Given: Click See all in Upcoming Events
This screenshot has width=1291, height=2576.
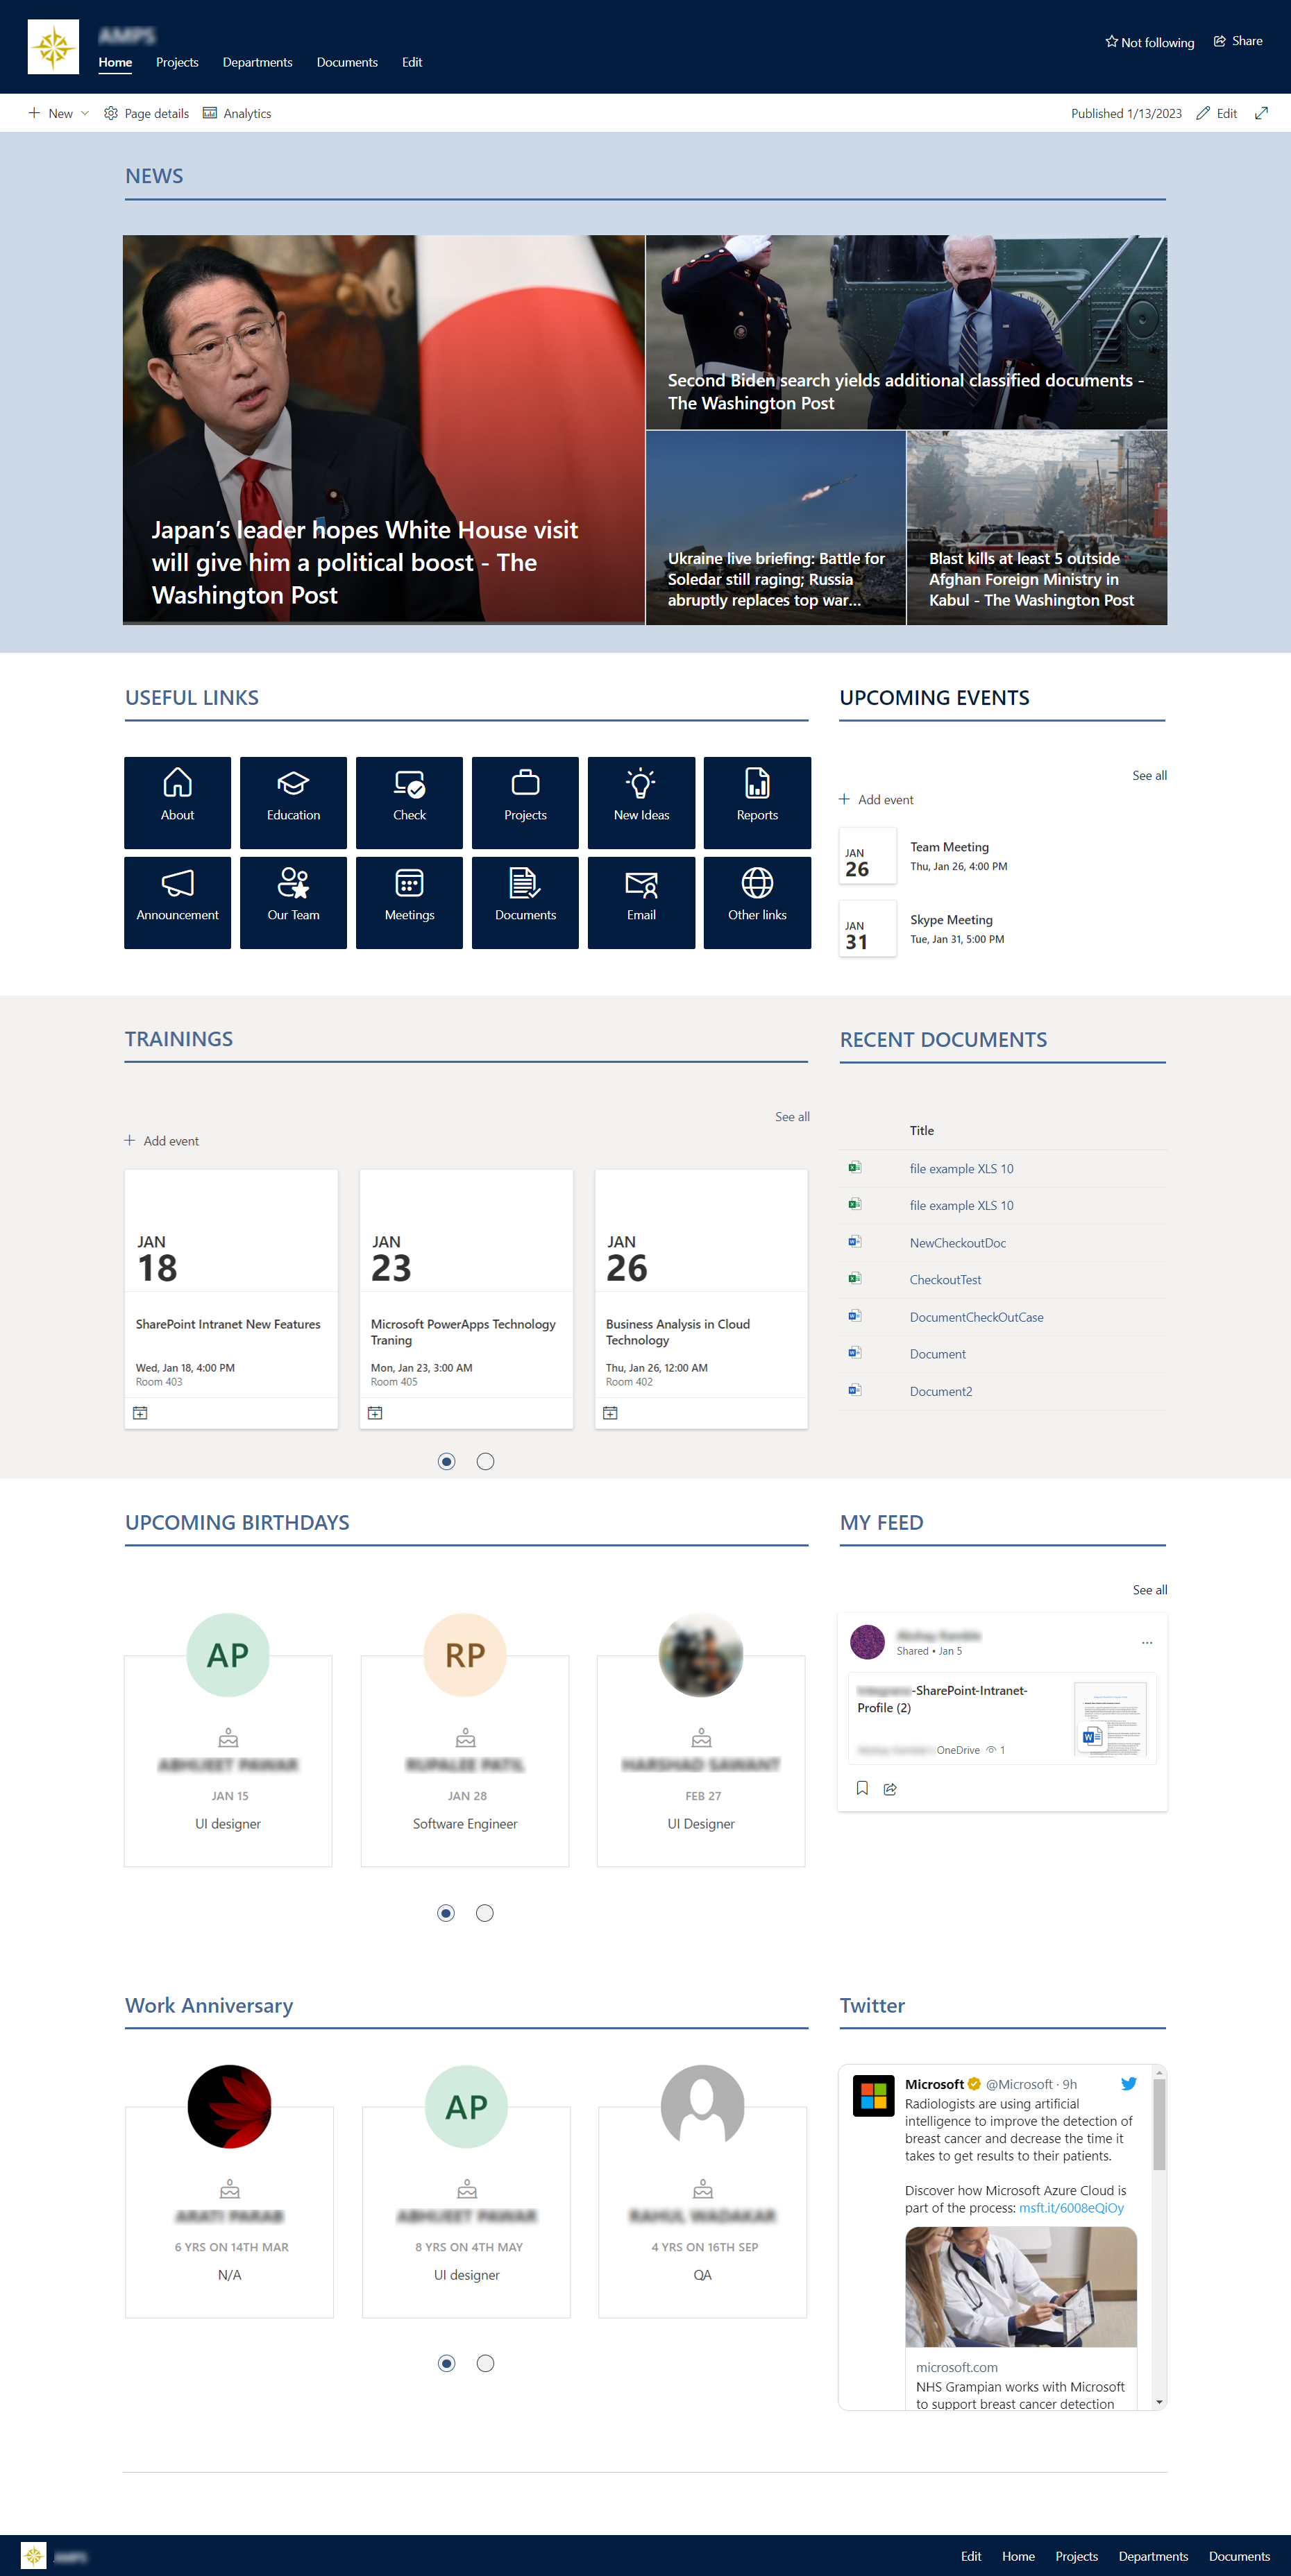Looking at the screenshot, I should click(x=1149, y=775).
